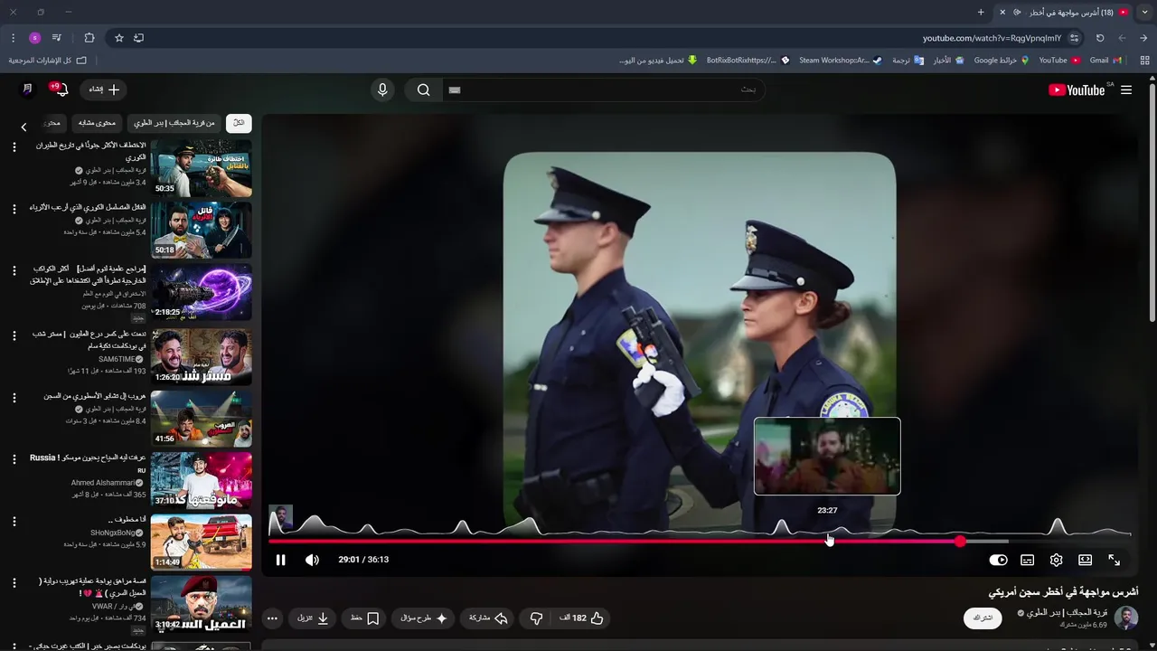Start voice search with microphone icon
The height and width of the screenshot is (651, 1157).
(x=382, y=90)
